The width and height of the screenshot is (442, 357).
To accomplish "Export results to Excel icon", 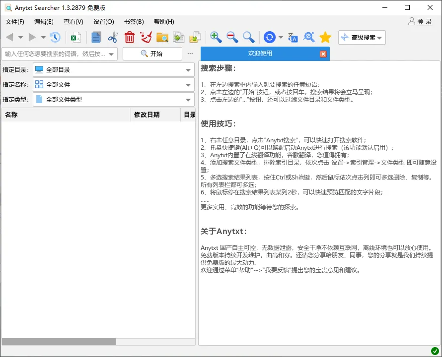I will coord(75,37).
